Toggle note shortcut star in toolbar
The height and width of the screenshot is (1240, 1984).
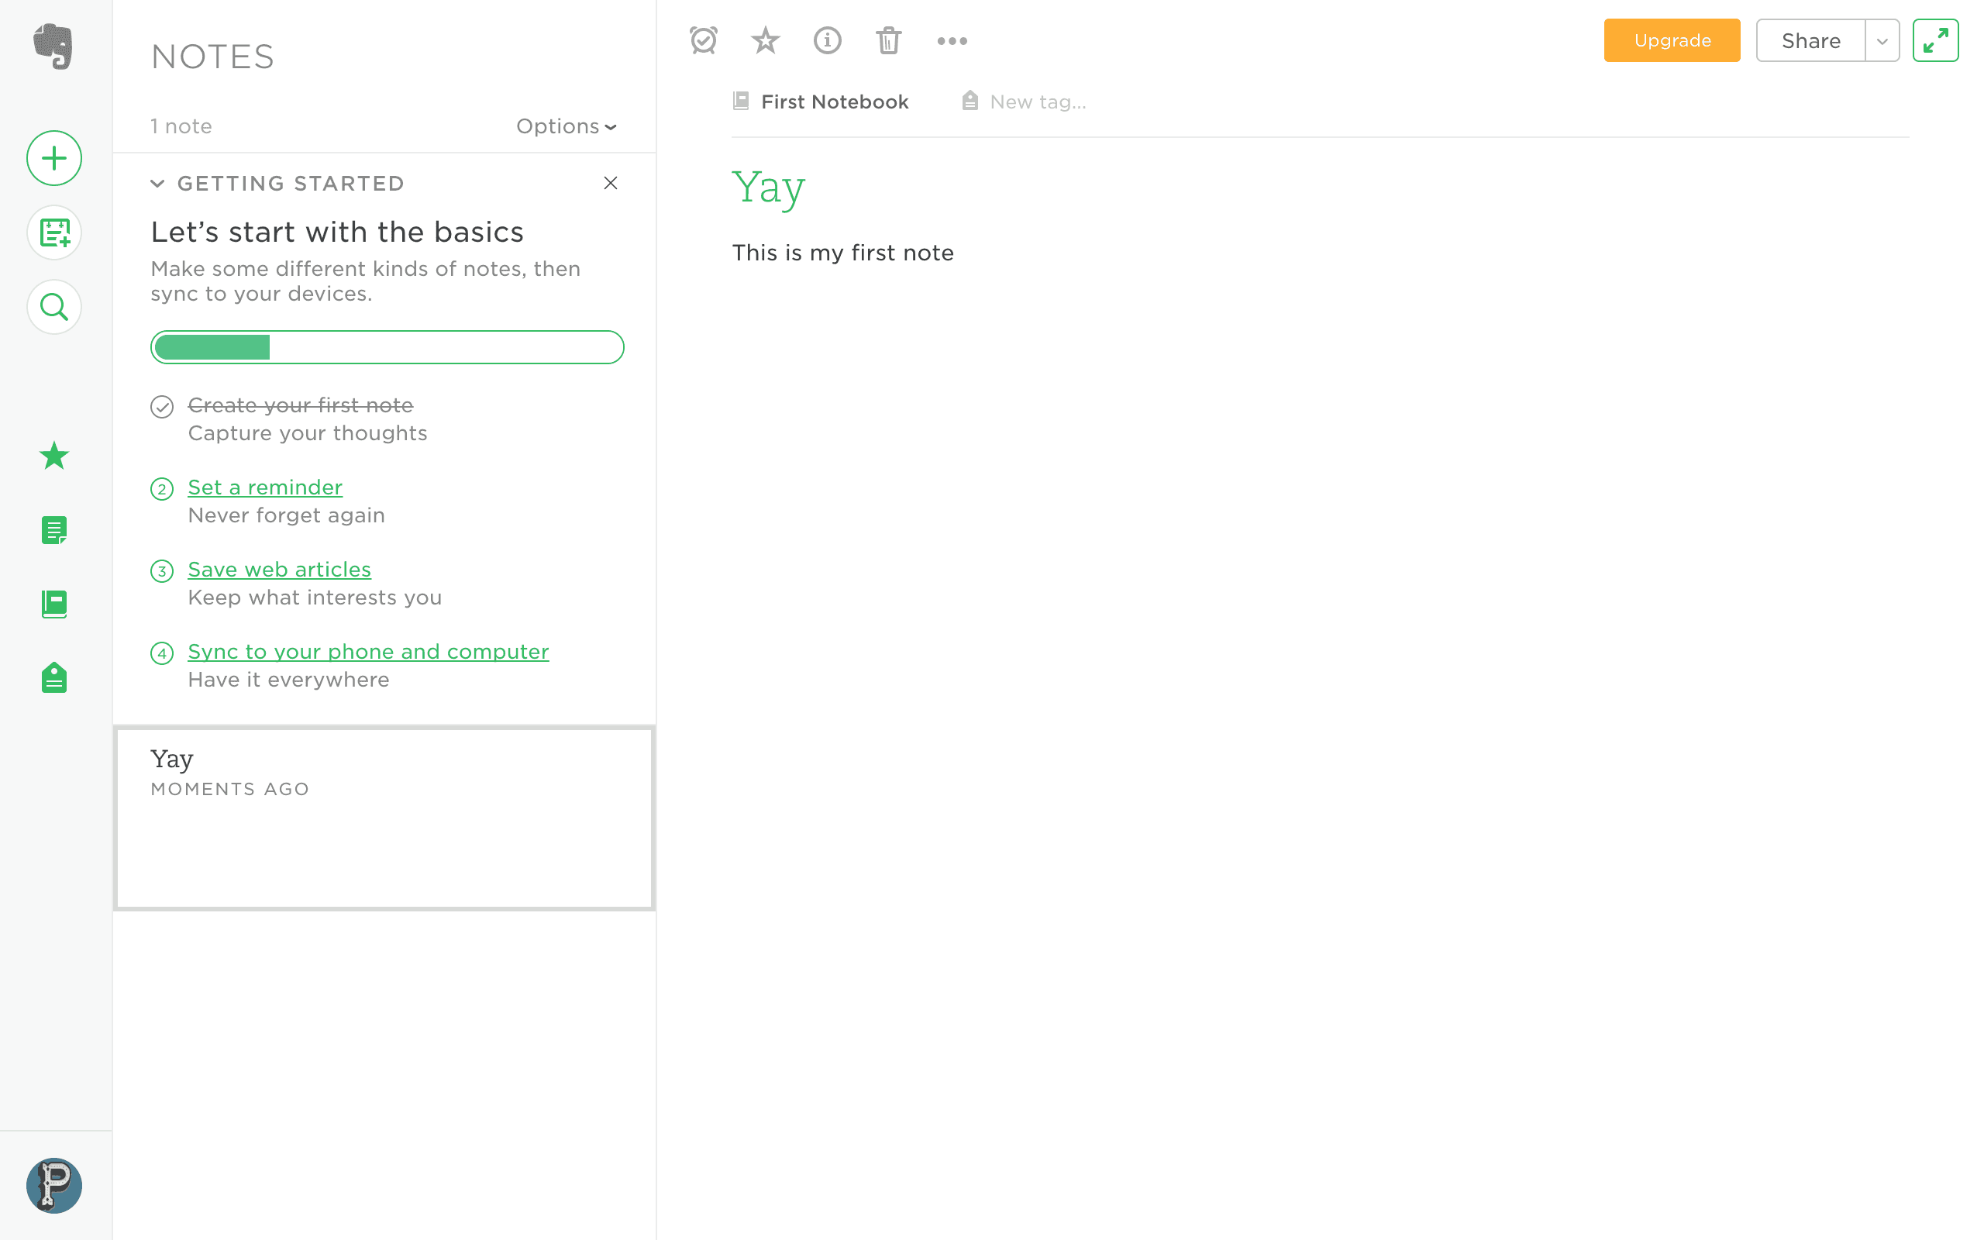pos(765,40)
